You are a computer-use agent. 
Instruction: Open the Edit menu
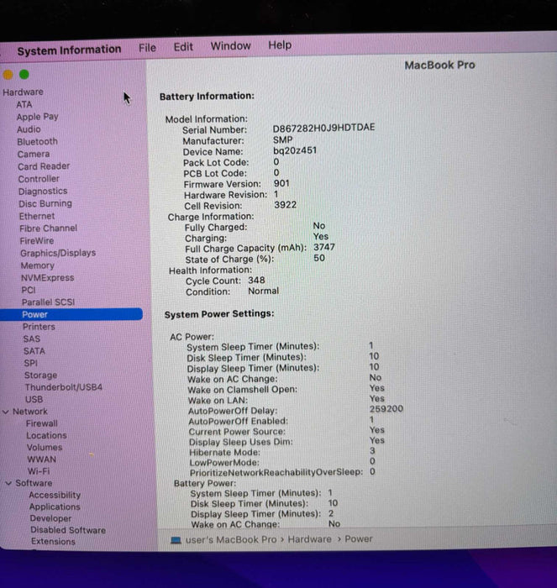pos(183,47)
